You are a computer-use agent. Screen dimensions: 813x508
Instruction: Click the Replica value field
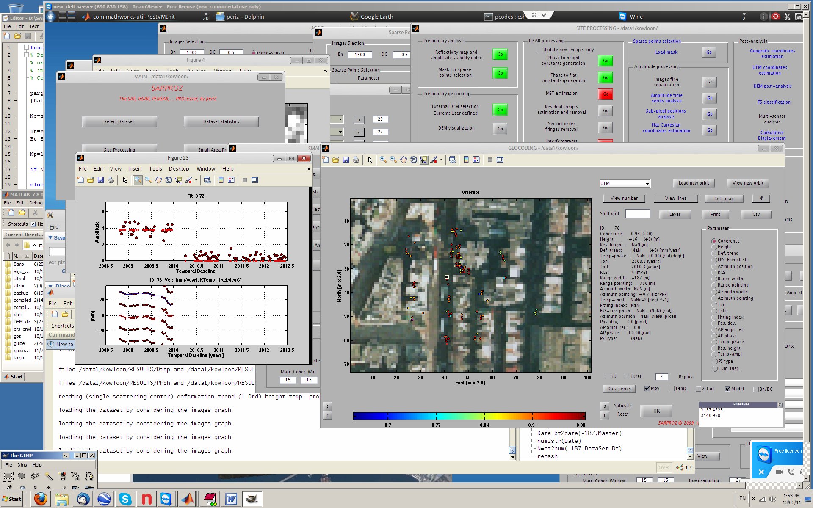coord(661,377)
